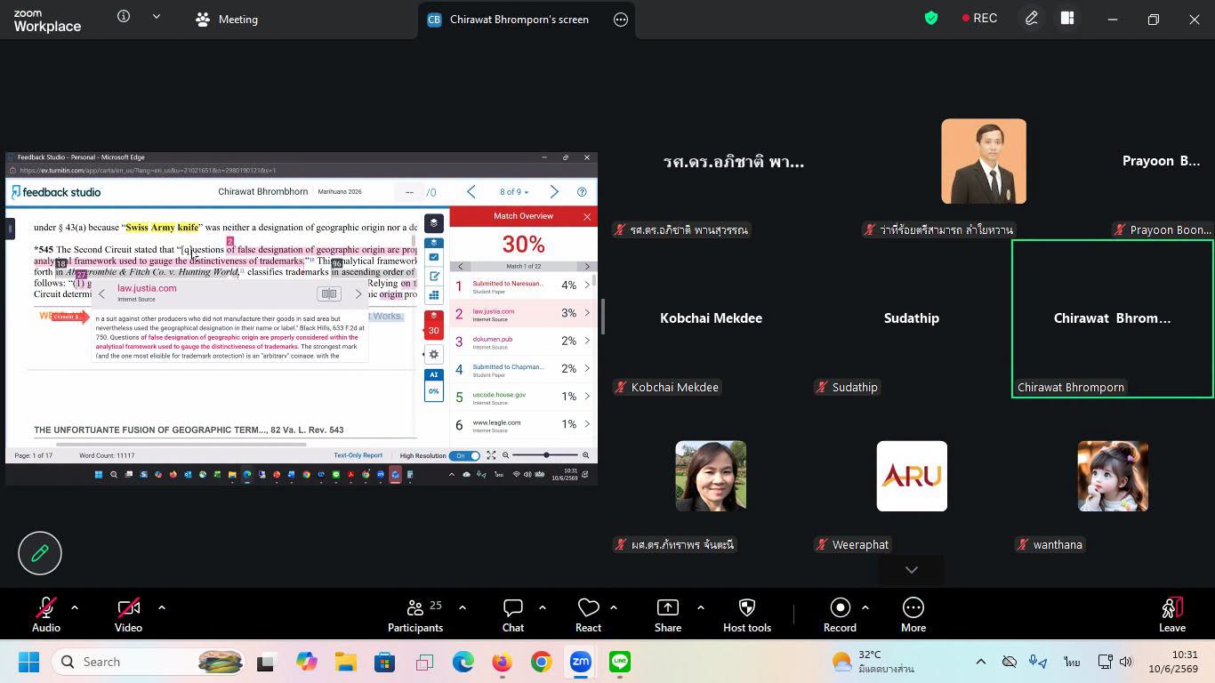Open Zoom annotation pencil tool
1215x683 pixels.
40,553
